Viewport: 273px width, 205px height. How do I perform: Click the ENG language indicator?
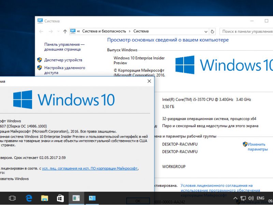click(x=260, y=198)
